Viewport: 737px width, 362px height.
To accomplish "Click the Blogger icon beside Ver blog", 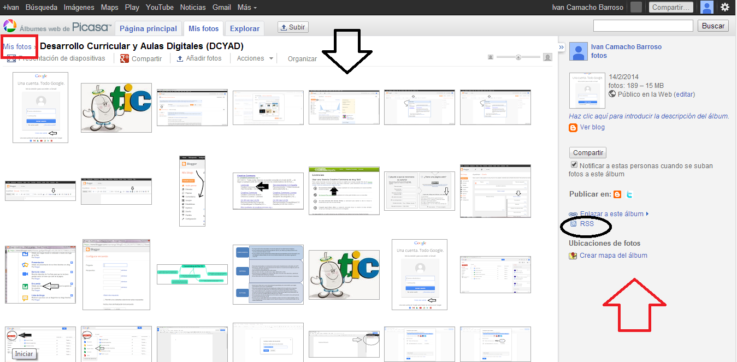I will point(573,127).
